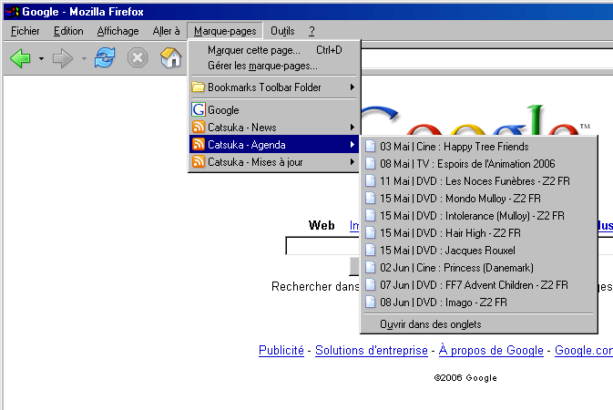Click the grey Forward arrow button

(63, 58)
